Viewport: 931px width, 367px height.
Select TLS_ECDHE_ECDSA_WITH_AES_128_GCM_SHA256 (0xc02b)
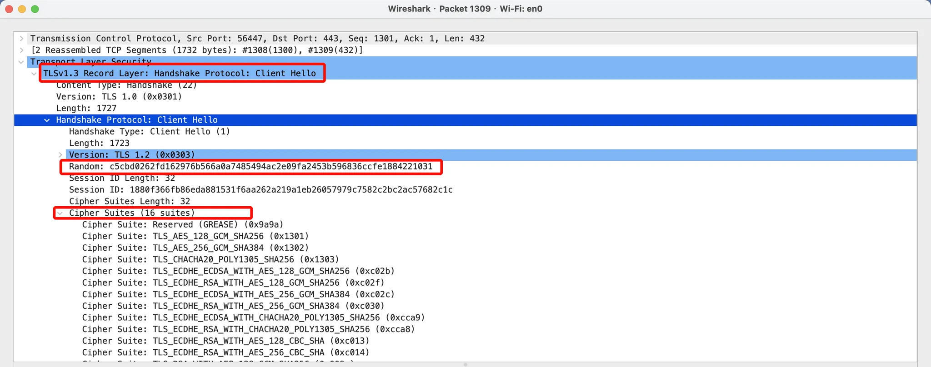(x=238, y=271)
